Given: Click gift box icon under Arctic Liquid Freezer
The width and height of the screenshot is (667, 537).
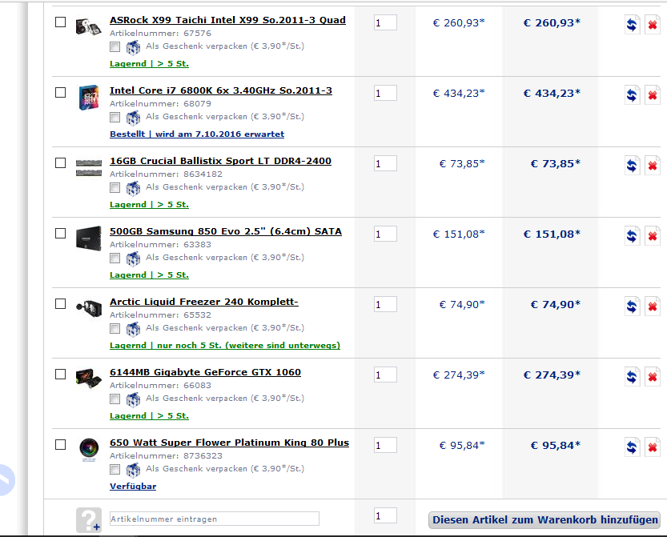Looking at the screenshot, I should pos(133,330).
